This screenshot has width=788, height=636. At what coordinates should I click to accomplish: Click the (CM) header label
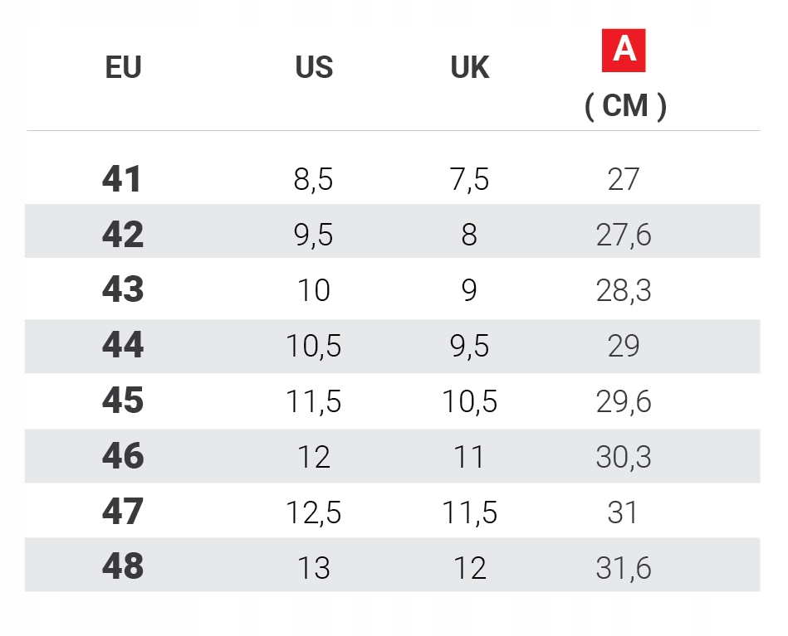point(624,106)
